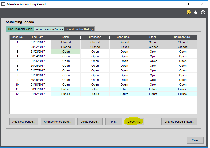Viewport: 210px width, 148px height.
Task: Click Open Purchases cell for period 6
Action: tap(95, 66)
